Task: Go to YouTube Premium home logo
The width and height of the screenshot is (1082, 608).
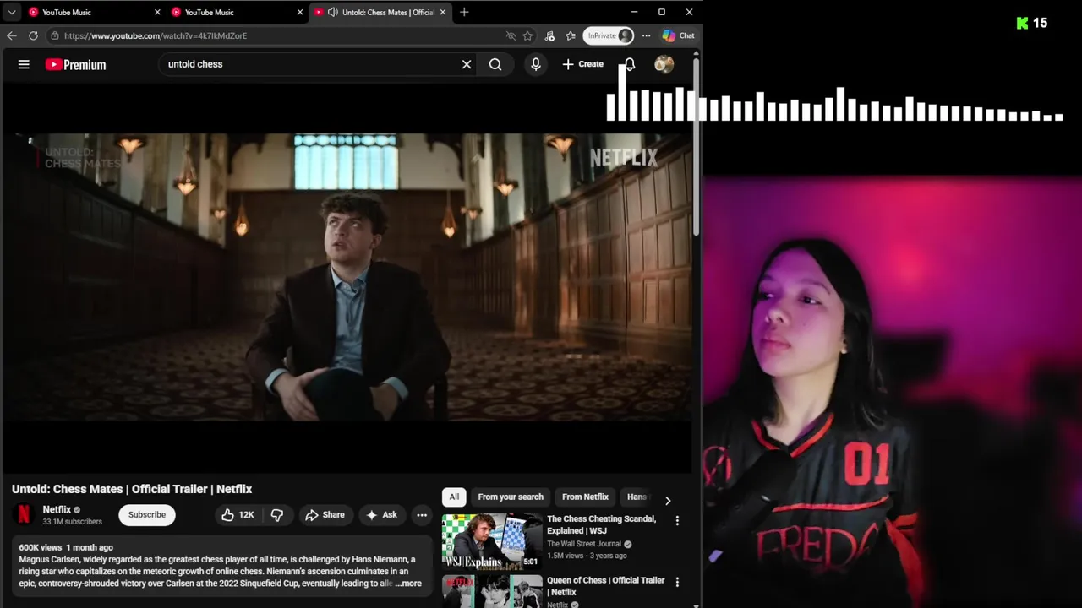Action: point(76,64)
